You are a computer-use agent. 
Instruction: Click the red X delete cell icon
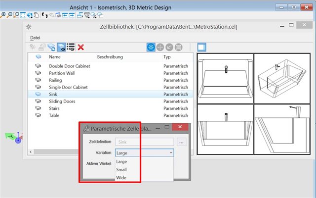pyautogui.click(x=80, y=48)
